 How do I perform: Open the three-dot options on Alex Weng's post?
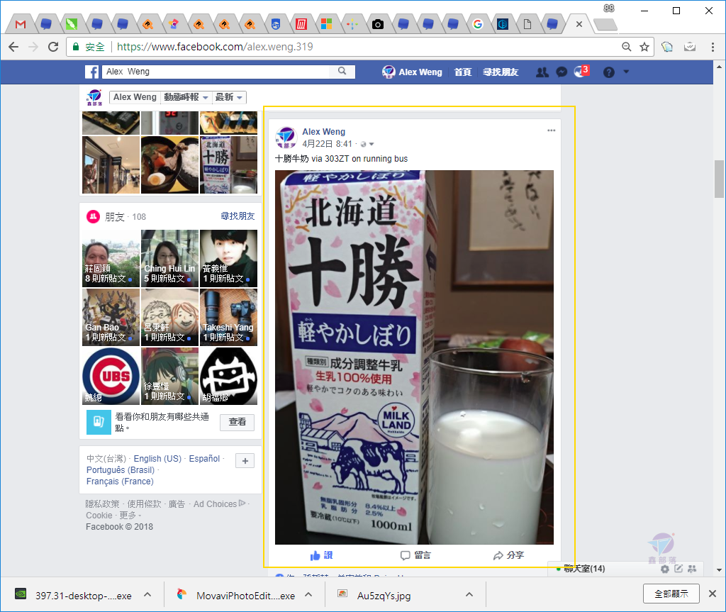coord(551,130)
